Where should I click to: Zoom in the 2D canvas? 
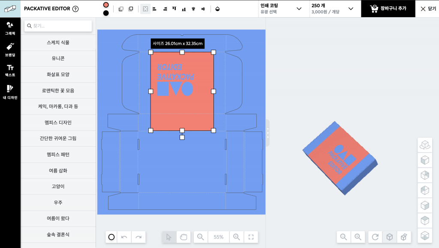pos(237,237)
